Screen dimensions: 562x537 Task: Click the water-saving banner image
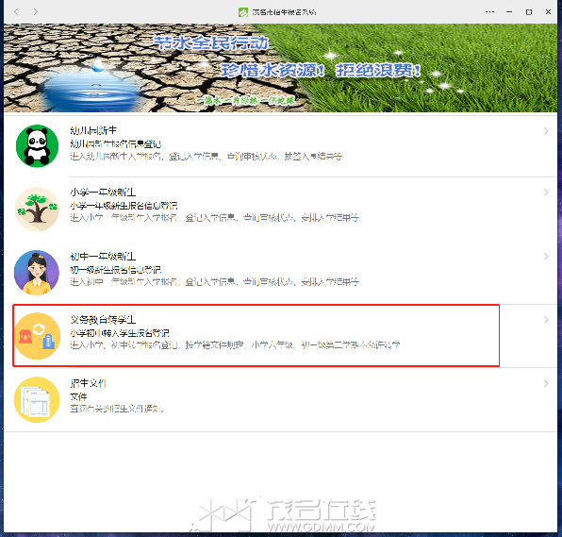click(280, 68)
